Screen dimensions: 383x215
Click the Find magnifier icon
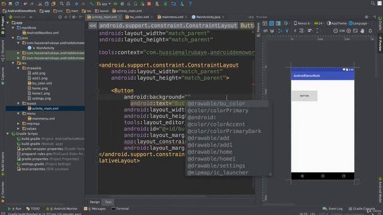coord(62,4)
